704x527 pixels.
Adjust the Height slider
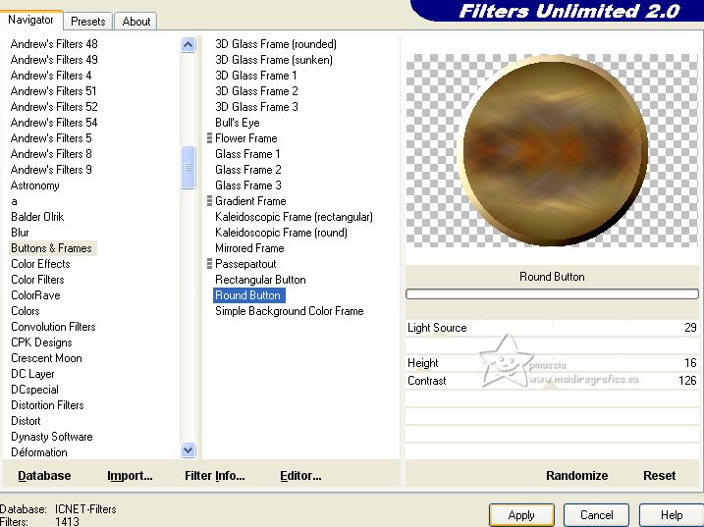(552, 363)
